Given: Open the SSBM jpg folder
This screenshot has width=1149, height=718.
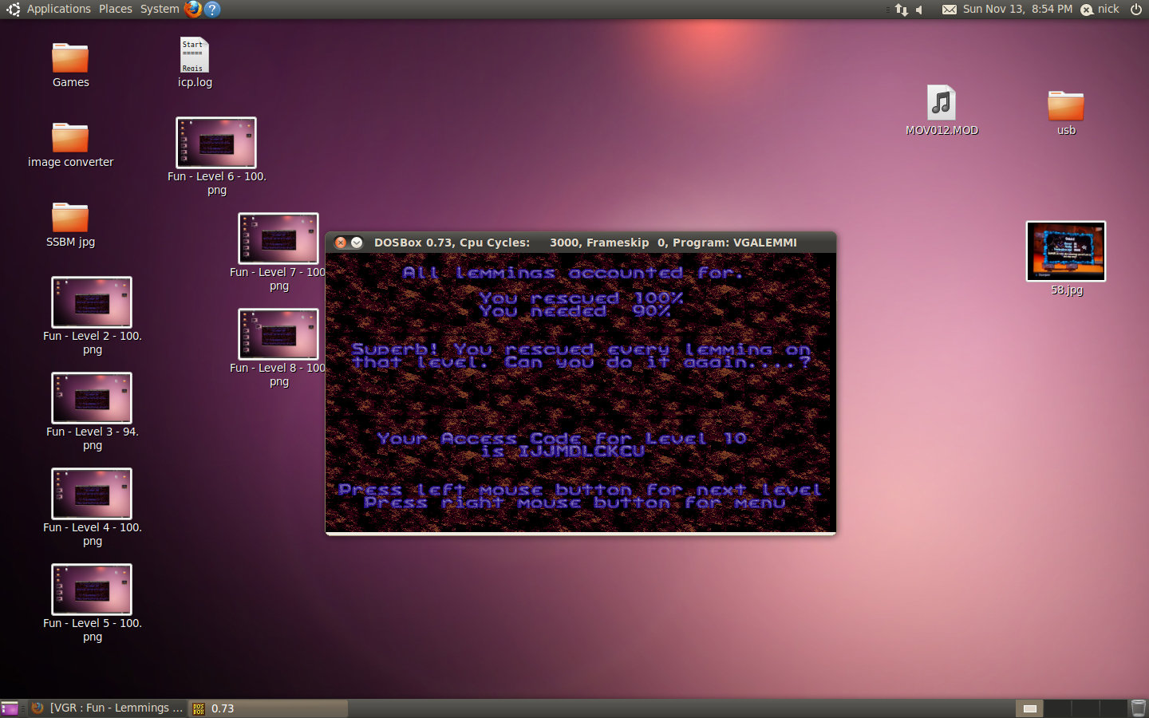Looking at the screenshot, I should point(70,219).
